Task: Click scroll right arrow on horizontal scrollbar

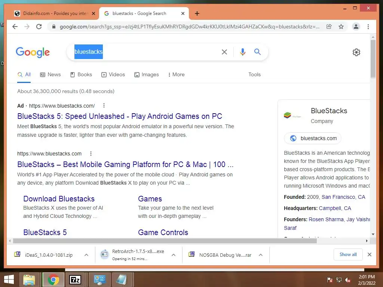Action: click(x=367, y=241)
